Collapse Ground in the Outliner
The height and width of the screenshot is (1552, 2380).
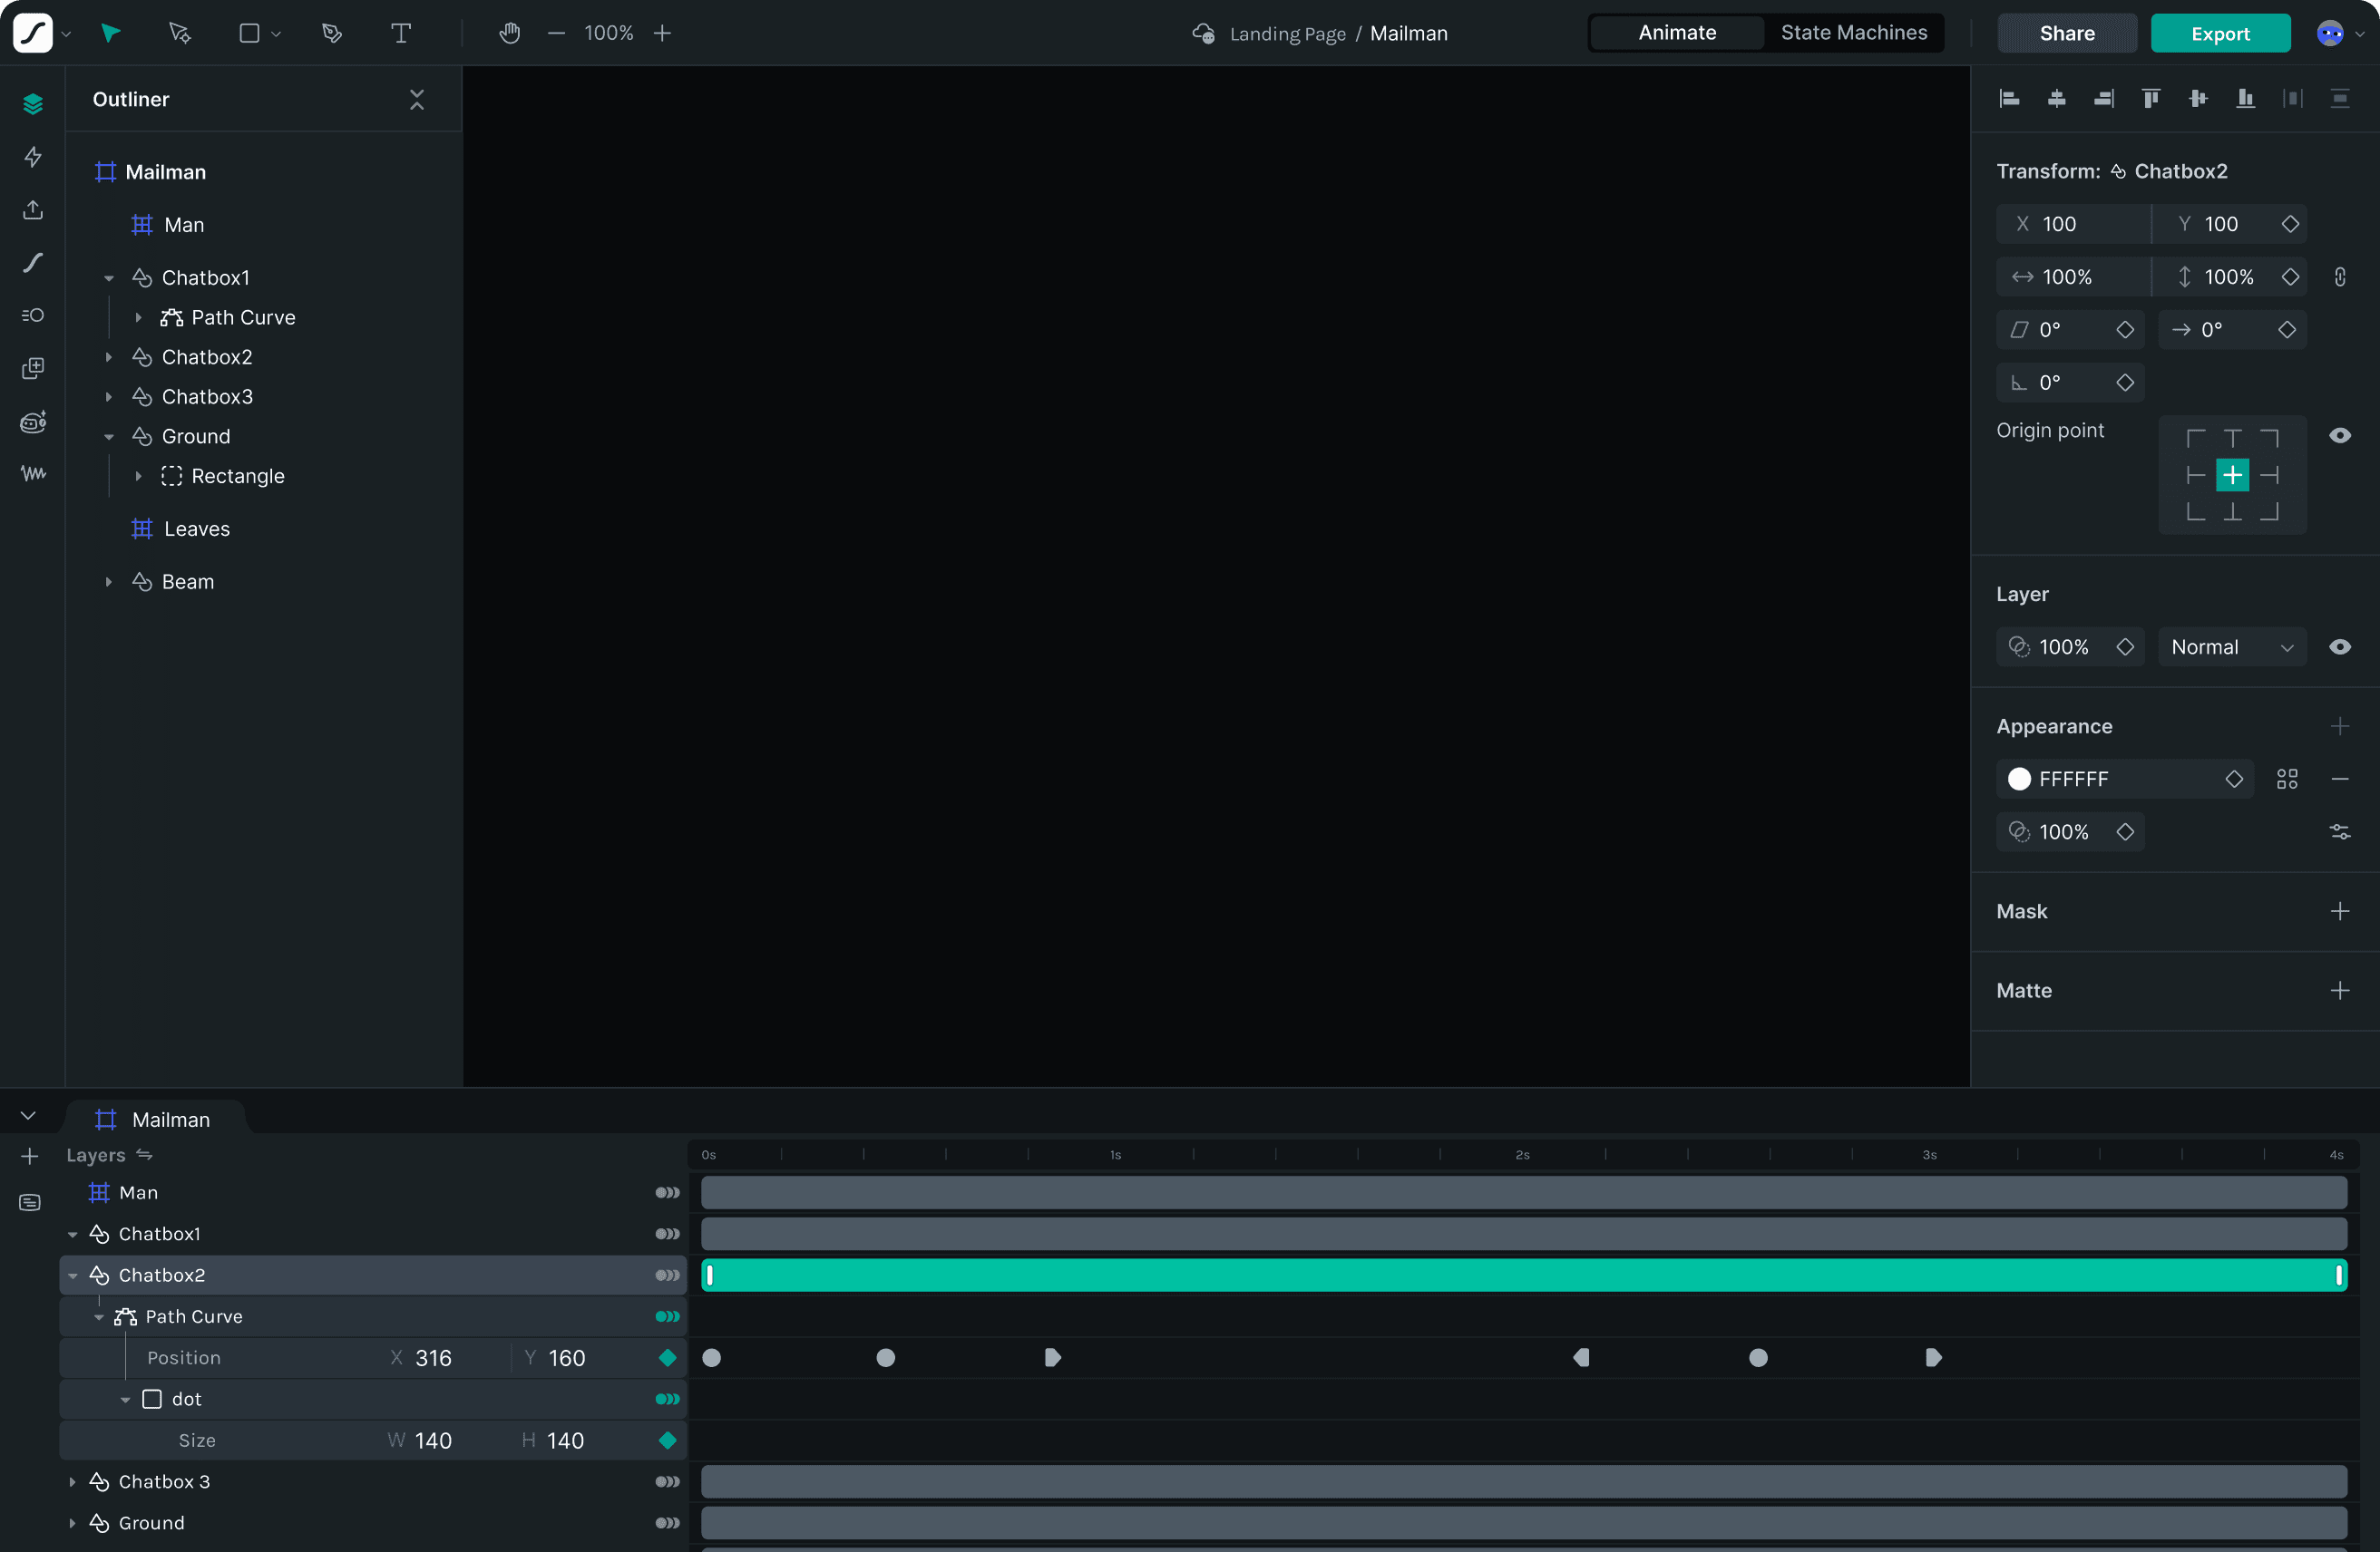[x=109, y=437]
